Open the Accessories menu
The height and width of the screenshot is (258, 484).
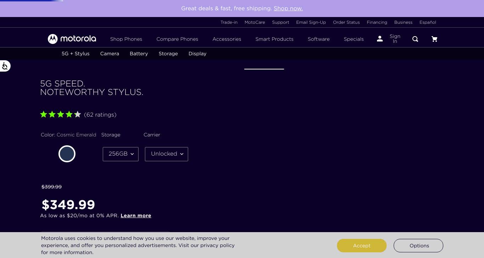tap(227, 39)
